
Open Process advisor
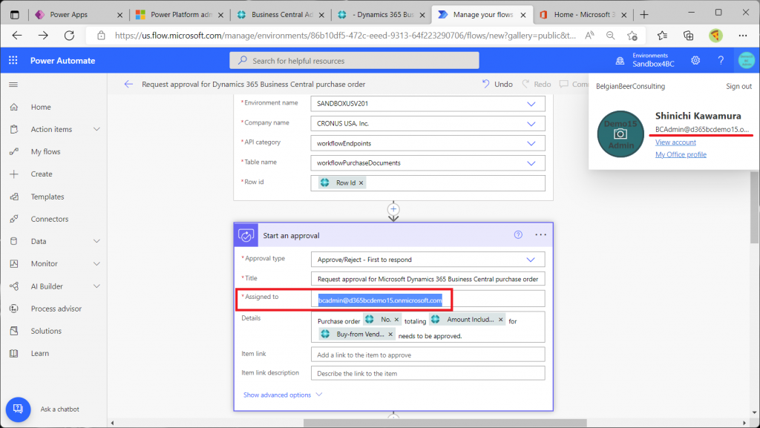pos(56,309)
